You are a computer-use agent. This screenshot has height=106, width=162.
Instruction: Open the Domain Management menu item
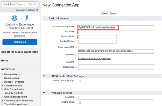(x=16, y=97)
